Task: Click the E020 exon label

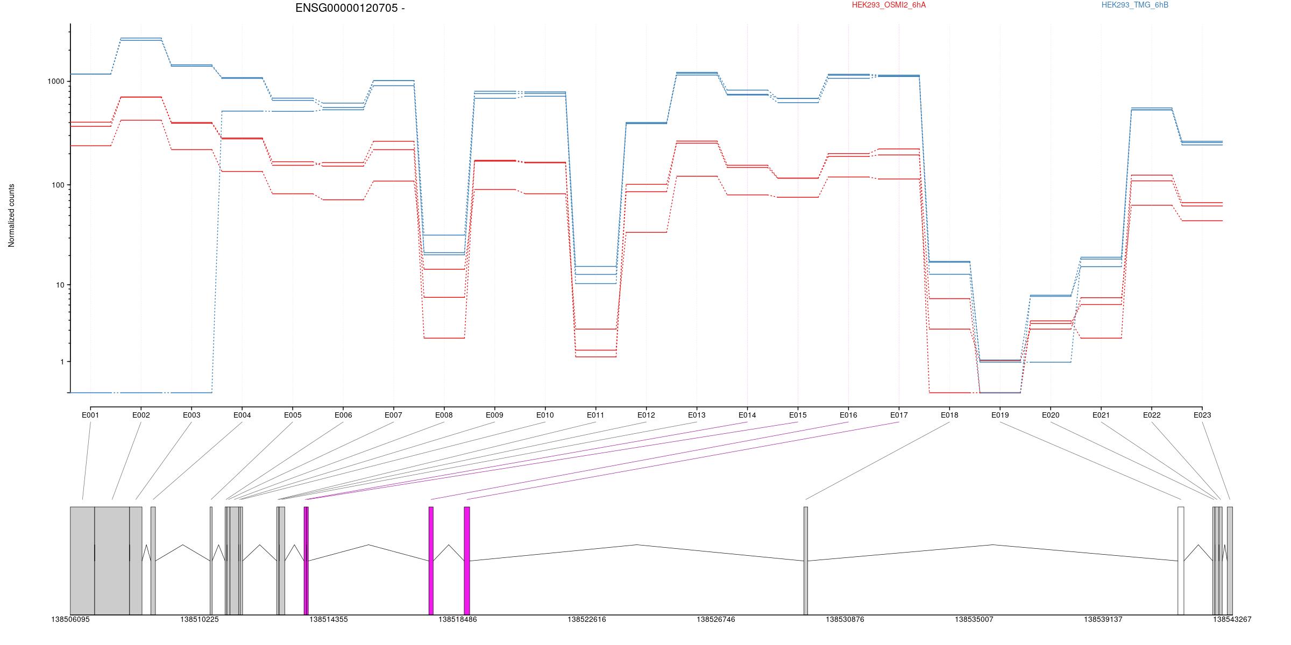Action: click(1051, 415)
